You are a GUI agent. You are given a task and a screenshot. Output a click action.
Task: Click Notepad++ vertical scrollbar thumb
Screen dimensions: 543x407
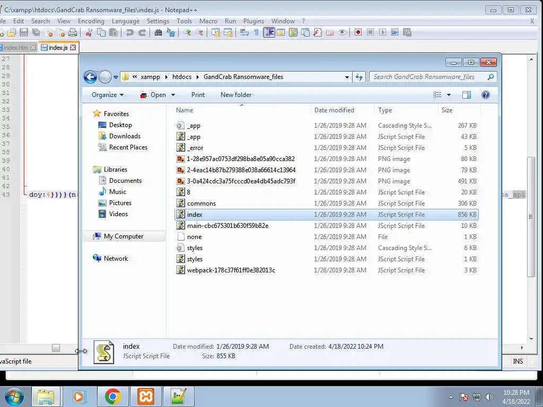point(531,217)
